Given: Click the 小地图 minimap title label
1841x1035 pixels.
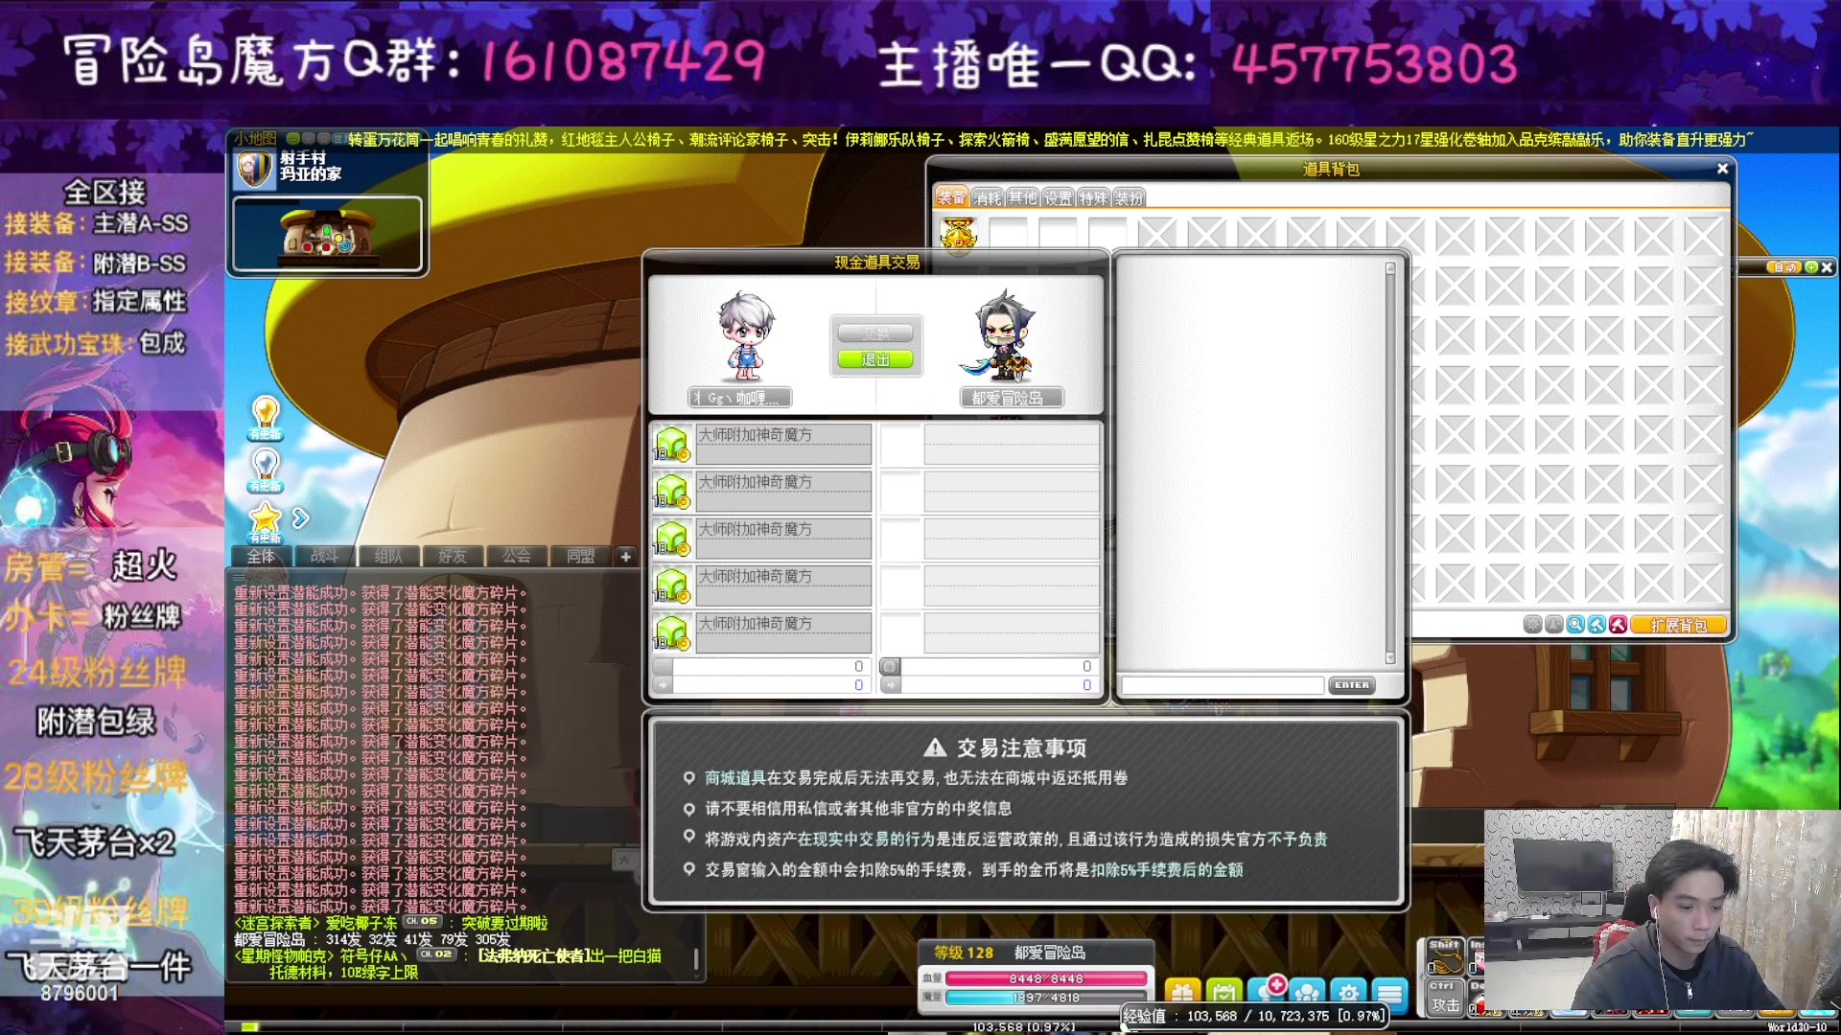Looking at the screenshot, I should click(256, 138).
